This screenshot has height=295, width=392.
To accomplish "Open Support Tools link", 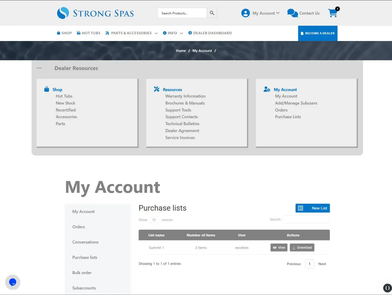I will 178,110.
